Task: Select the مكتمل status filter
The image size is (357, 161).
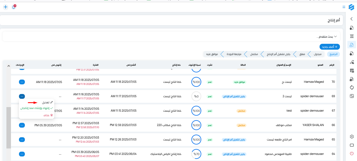Action: 254,54
